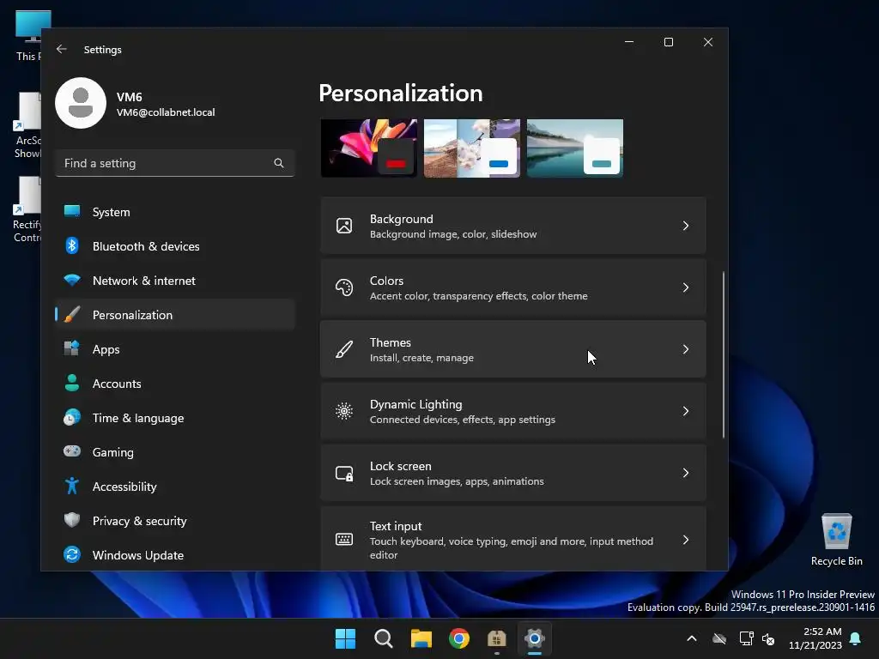This screenshot has height=659, width=879.
Task: Show hidden system tray icons
Action: (692, 638)
